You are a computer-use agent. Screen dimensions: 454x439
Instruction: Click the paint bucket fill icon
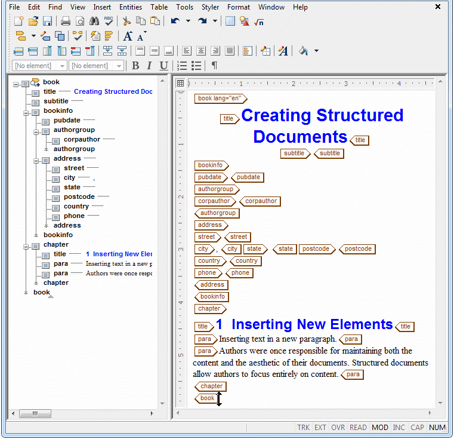pos(303,51)
